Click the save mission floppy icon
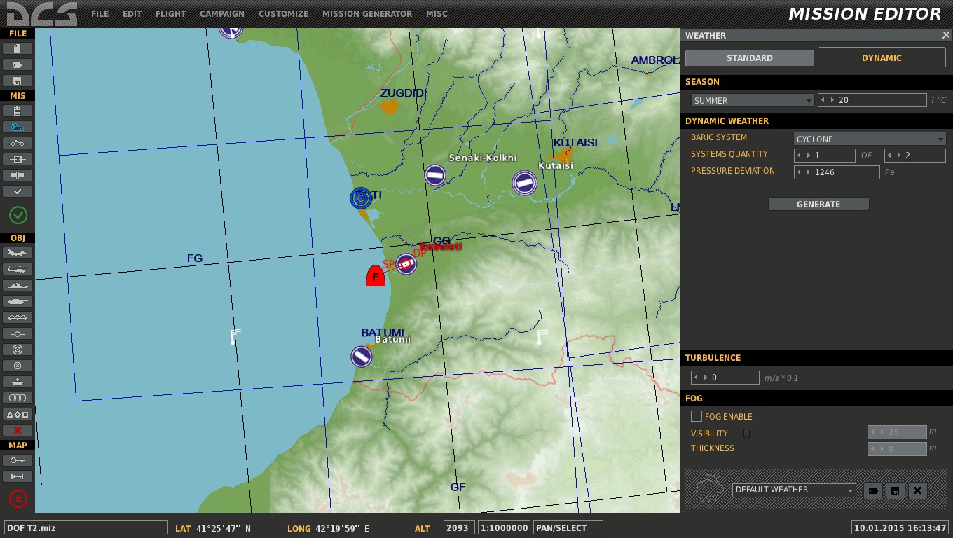 click(18, 81)
